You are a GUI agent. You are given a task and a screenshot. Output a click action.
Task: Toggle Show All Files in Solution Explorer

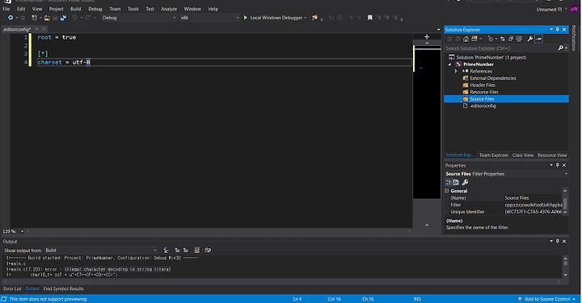click(x=519, y=39)
